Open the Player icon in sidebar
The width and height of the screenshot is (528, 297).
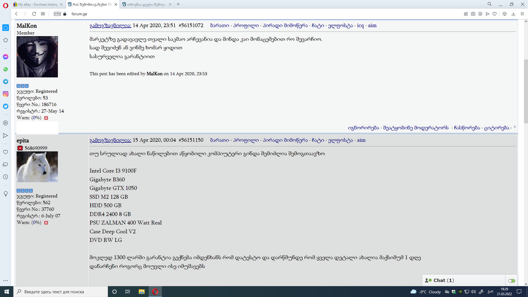6,123
